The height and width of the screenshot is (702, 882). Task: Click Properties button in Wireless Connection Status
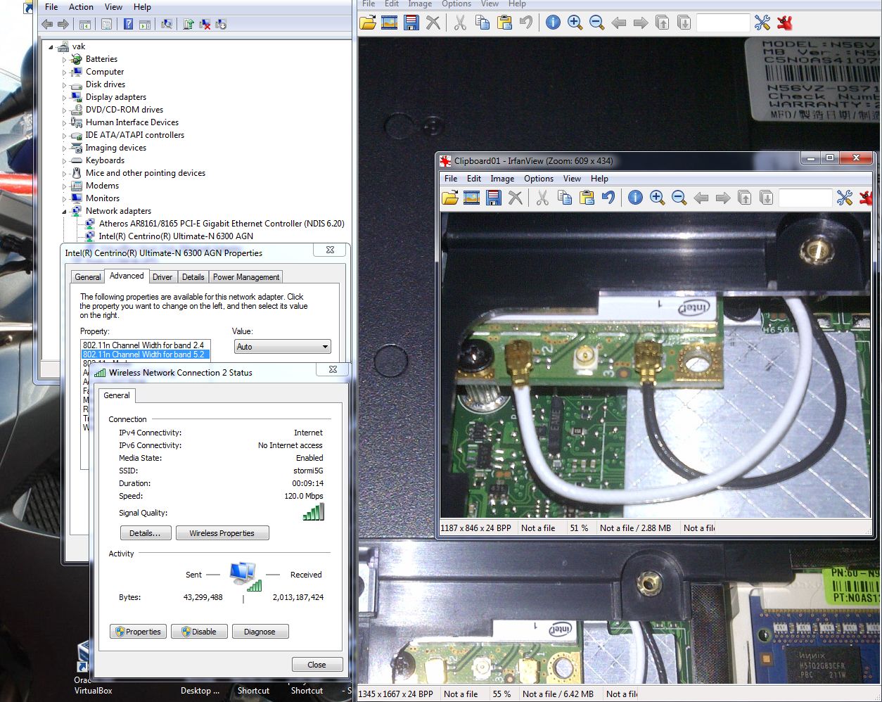point(138,632)
